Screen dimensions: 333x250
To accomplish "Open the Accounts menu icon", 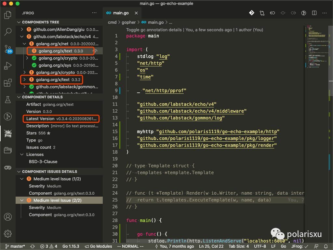I will (x=8, y=217).
